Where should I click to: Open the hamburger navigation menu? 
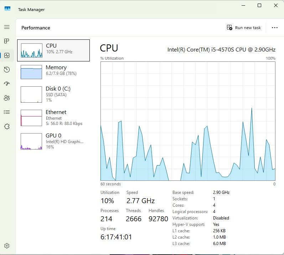[7, 27]
